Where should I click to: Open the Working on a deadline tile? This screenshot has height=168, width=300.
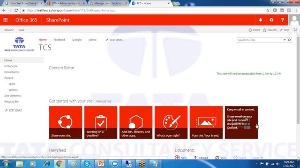pos(101,122)
